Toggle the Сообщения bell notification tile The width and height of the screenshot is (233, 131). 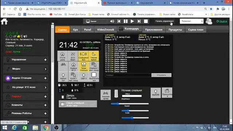(x=83, y=56)
